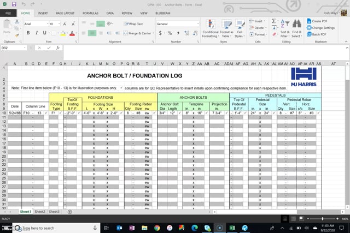Open the number format dropdown

coord(198,24)
